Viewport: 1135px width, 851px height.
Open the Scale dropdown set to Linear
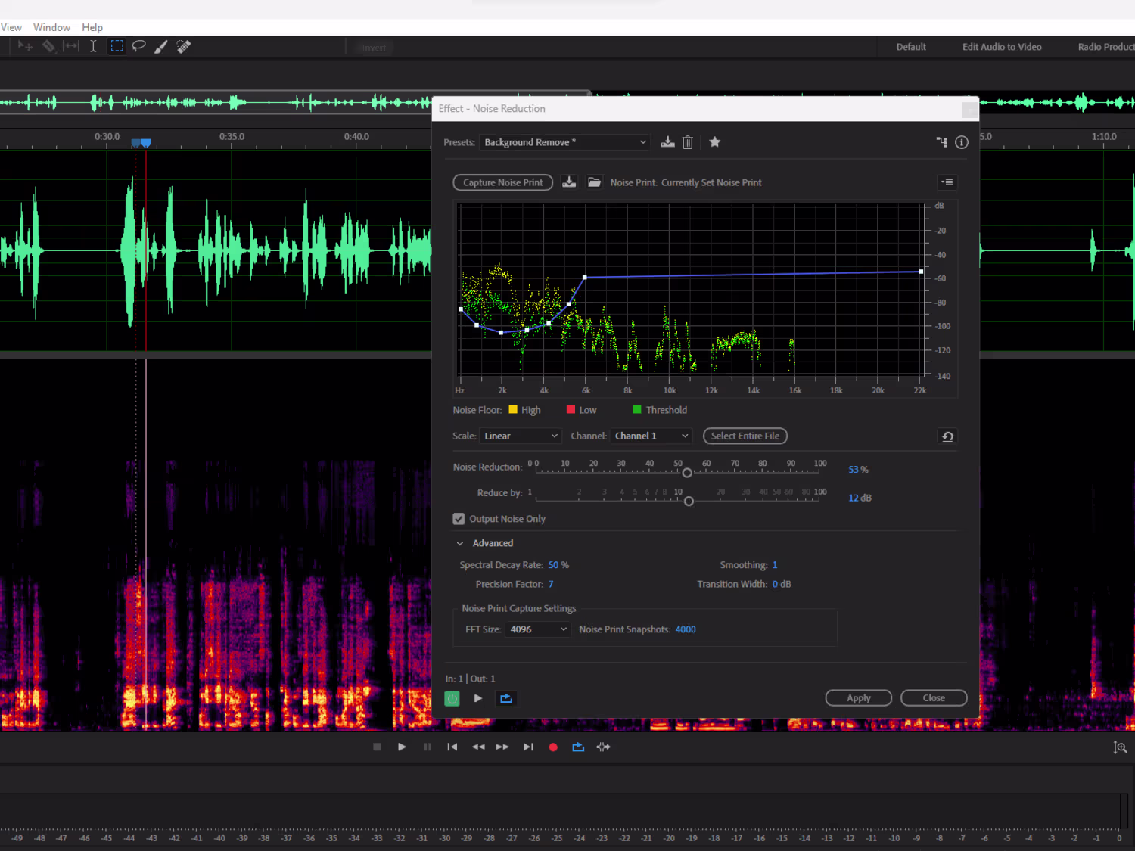coord(520,436)
